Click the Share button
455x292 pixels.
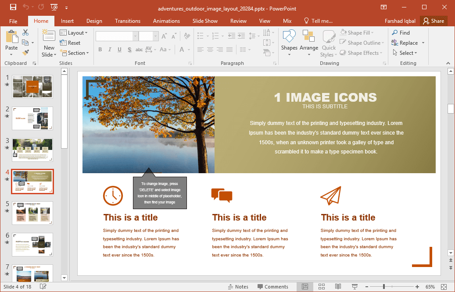click(x=433, y=21)
